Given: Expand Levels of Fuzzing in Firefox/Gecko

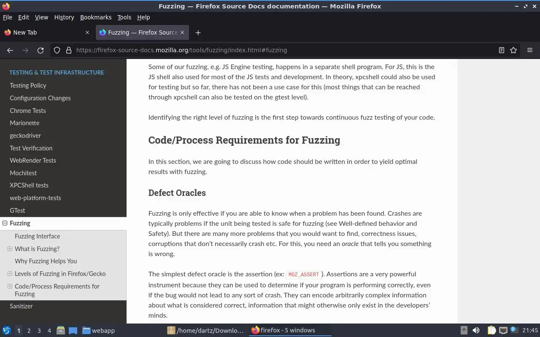Looking at the screenshot, I should point(10,274).
